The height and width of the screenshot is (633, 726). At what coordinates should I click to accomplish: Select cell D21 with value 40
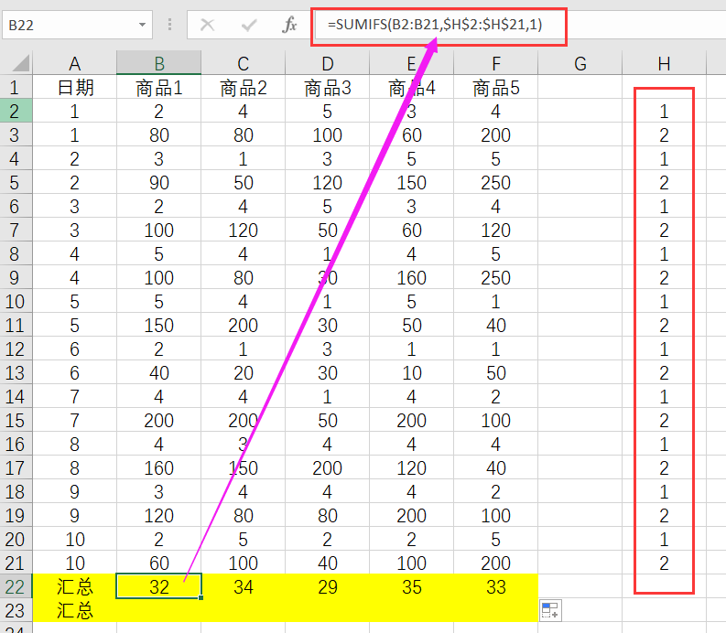[328, 563]
